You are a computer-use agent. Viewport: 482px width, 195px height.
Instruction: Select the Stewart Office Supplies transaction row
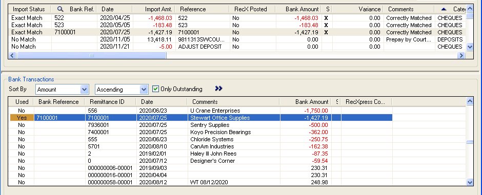tap(201, 118)
